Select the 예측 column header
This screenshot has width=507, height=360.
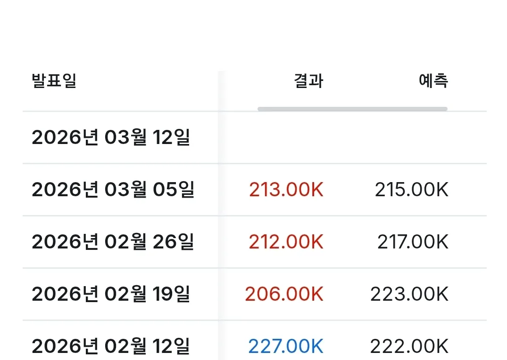coord(433,81)
